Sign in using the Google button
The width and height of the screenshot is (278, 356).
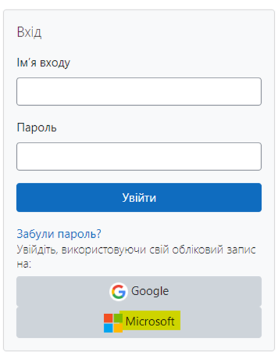tap(139, 292)
